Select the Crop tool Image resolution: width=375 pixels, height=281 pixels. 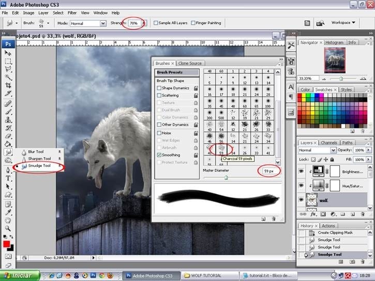(8, 85)
